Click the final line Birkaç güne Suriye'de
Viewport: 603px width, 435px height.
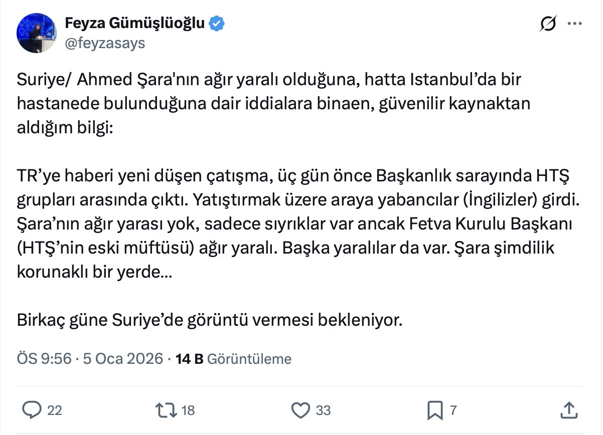[210, 320]
